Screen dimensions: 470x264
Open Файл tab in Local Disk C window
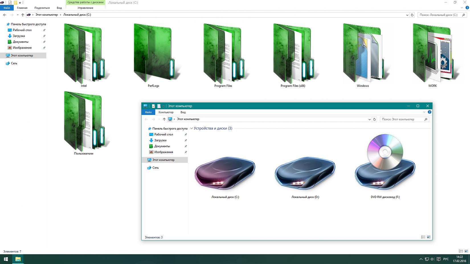7,8
